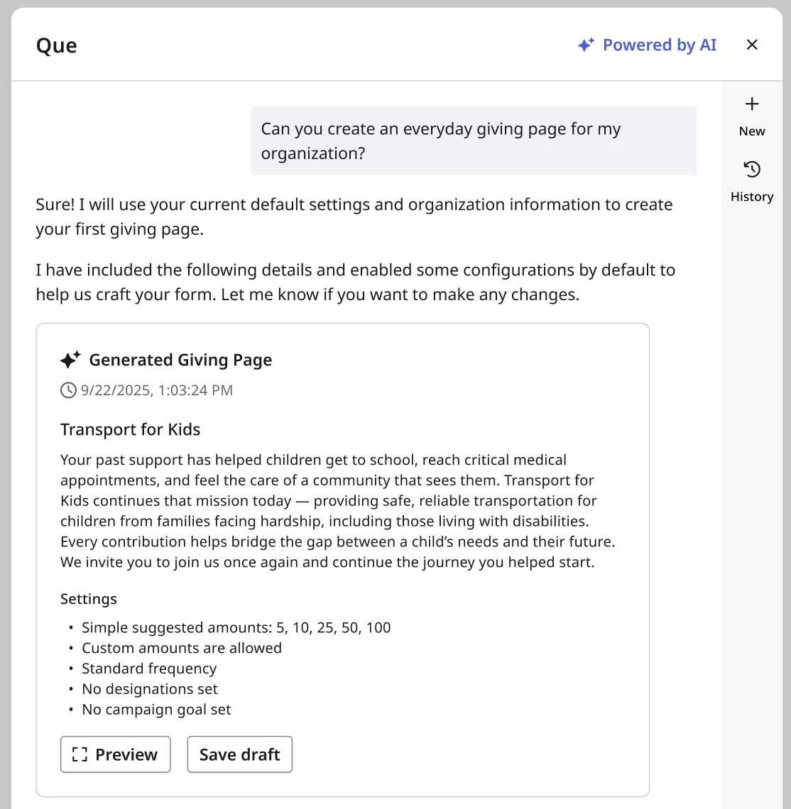
Task: Click the sparkle icon next to Generated Giving Page
Action: click(x=70, y=360)
